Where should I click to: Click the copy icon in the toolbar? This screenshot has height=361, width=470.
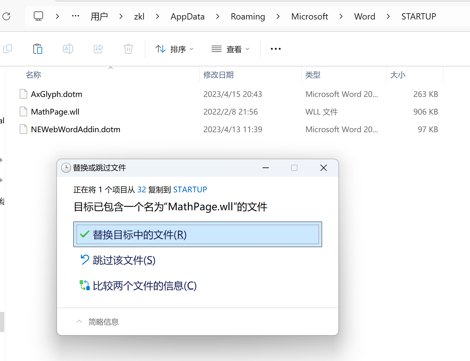(8, 49)
